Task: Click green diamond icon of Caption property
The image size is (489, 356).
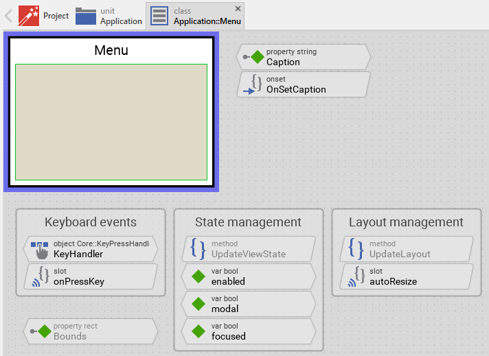Action: click(x=258, y=57)
